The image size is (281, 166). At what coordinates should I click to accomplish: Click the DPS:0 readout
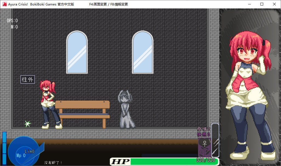pyautogui.click(x=12, y=21)
